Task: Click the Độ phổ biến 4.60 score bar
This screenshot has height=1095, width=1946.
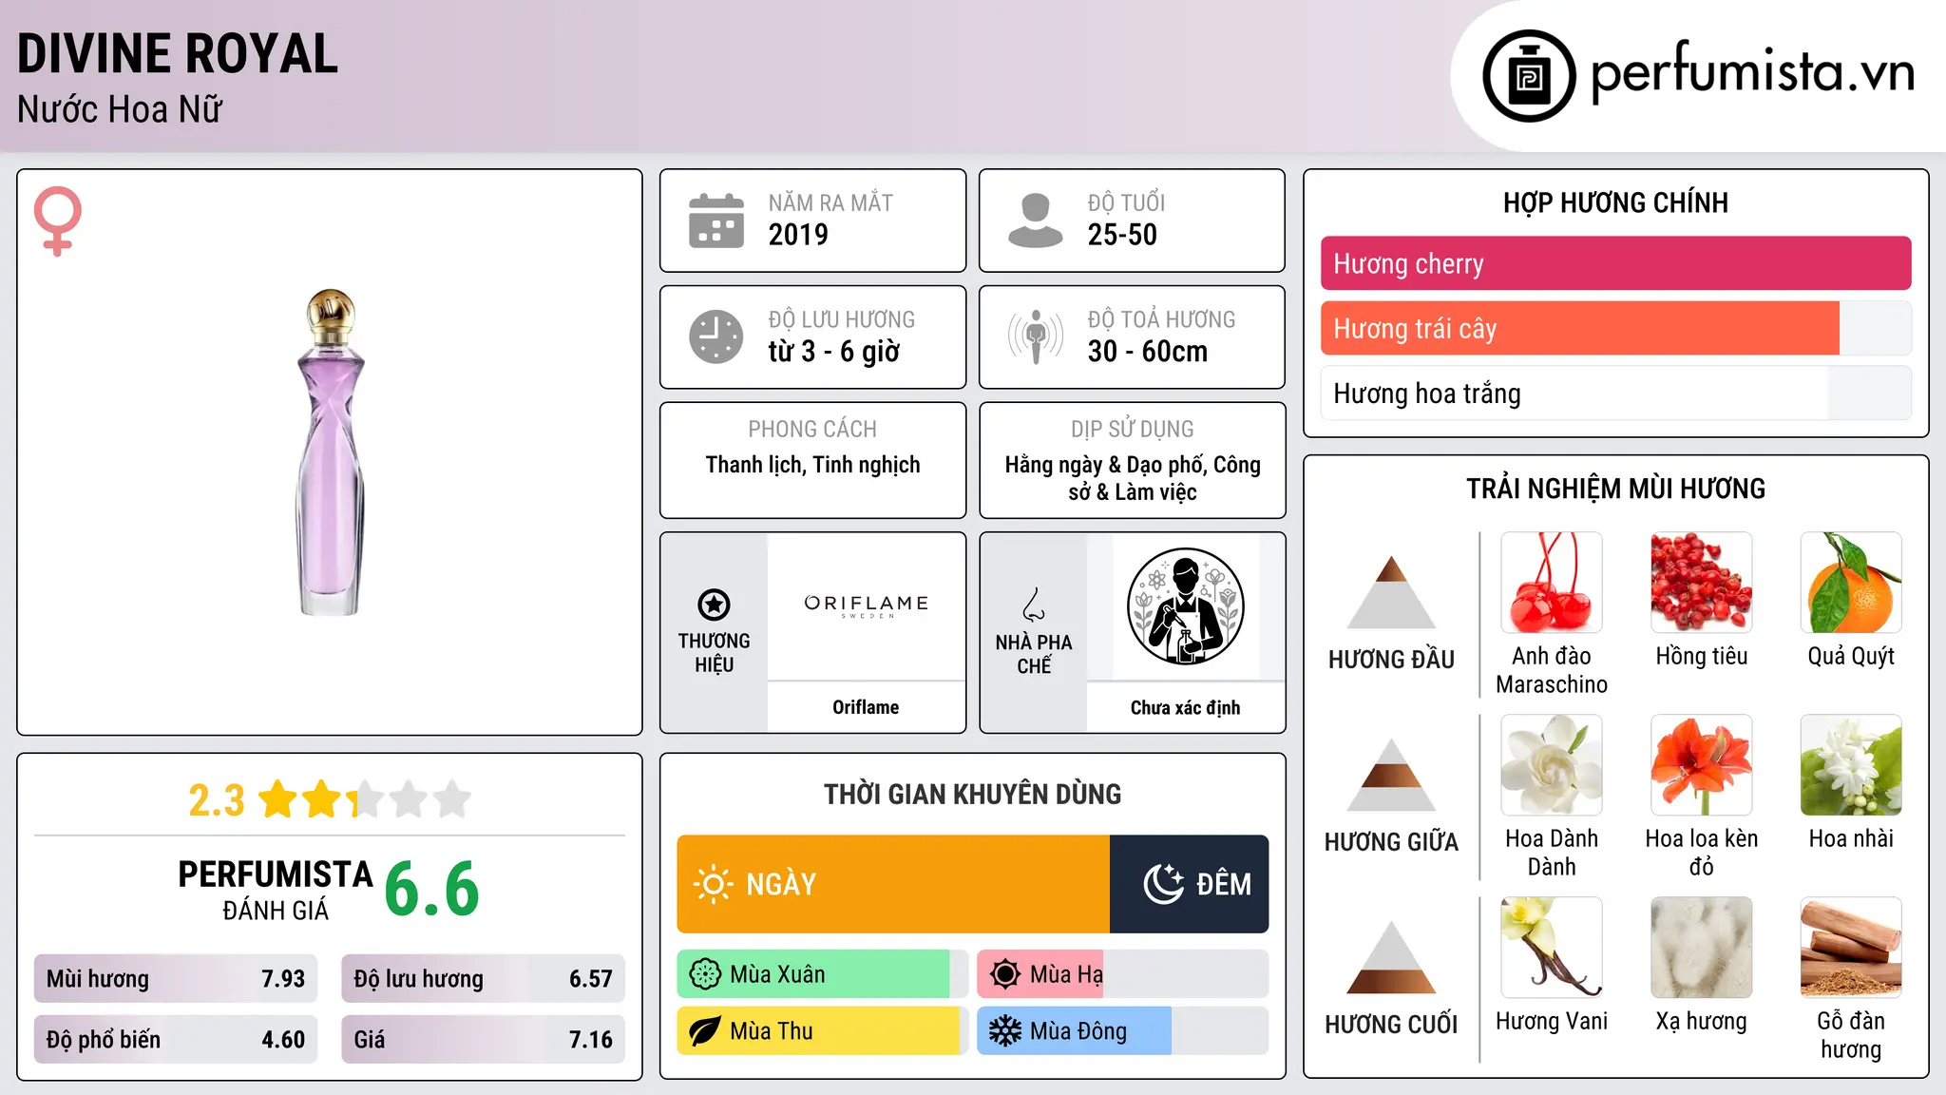Action: coord(176,1039)
